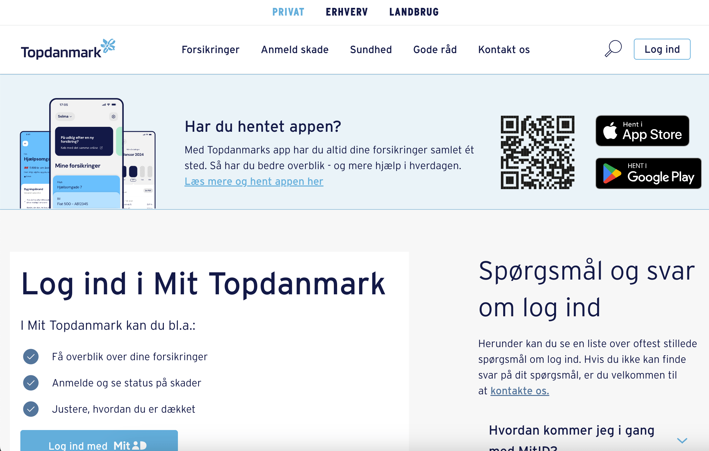Screen dimensions: 709x451
Task: Open the Kontakt os menu
Action: tap(504, 49)
